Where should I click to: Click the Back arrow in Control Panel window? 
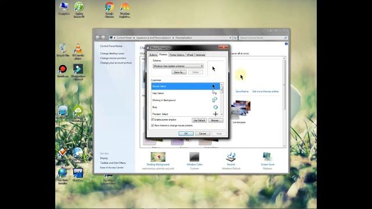click(x=98, y=37)
